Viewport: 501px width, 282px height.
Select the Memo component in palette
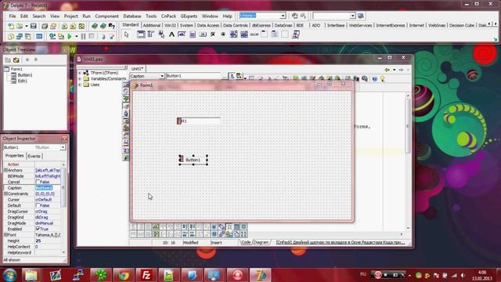click(x=193, y=34)
